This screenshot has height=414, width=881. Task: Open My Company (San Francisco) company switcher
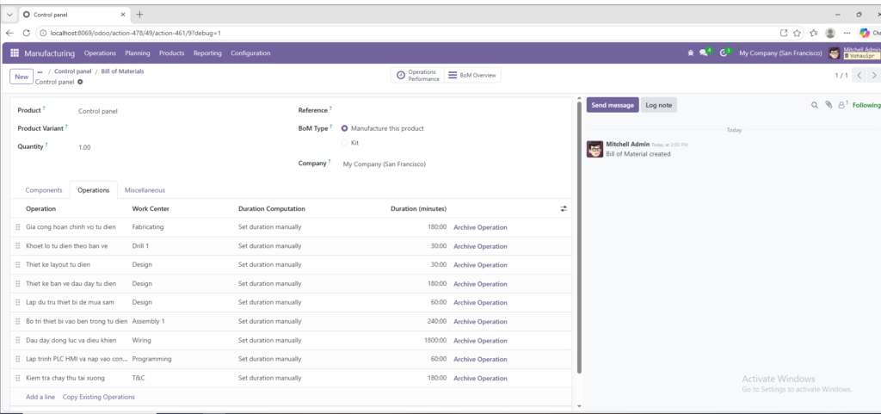(x=779, y=53)
